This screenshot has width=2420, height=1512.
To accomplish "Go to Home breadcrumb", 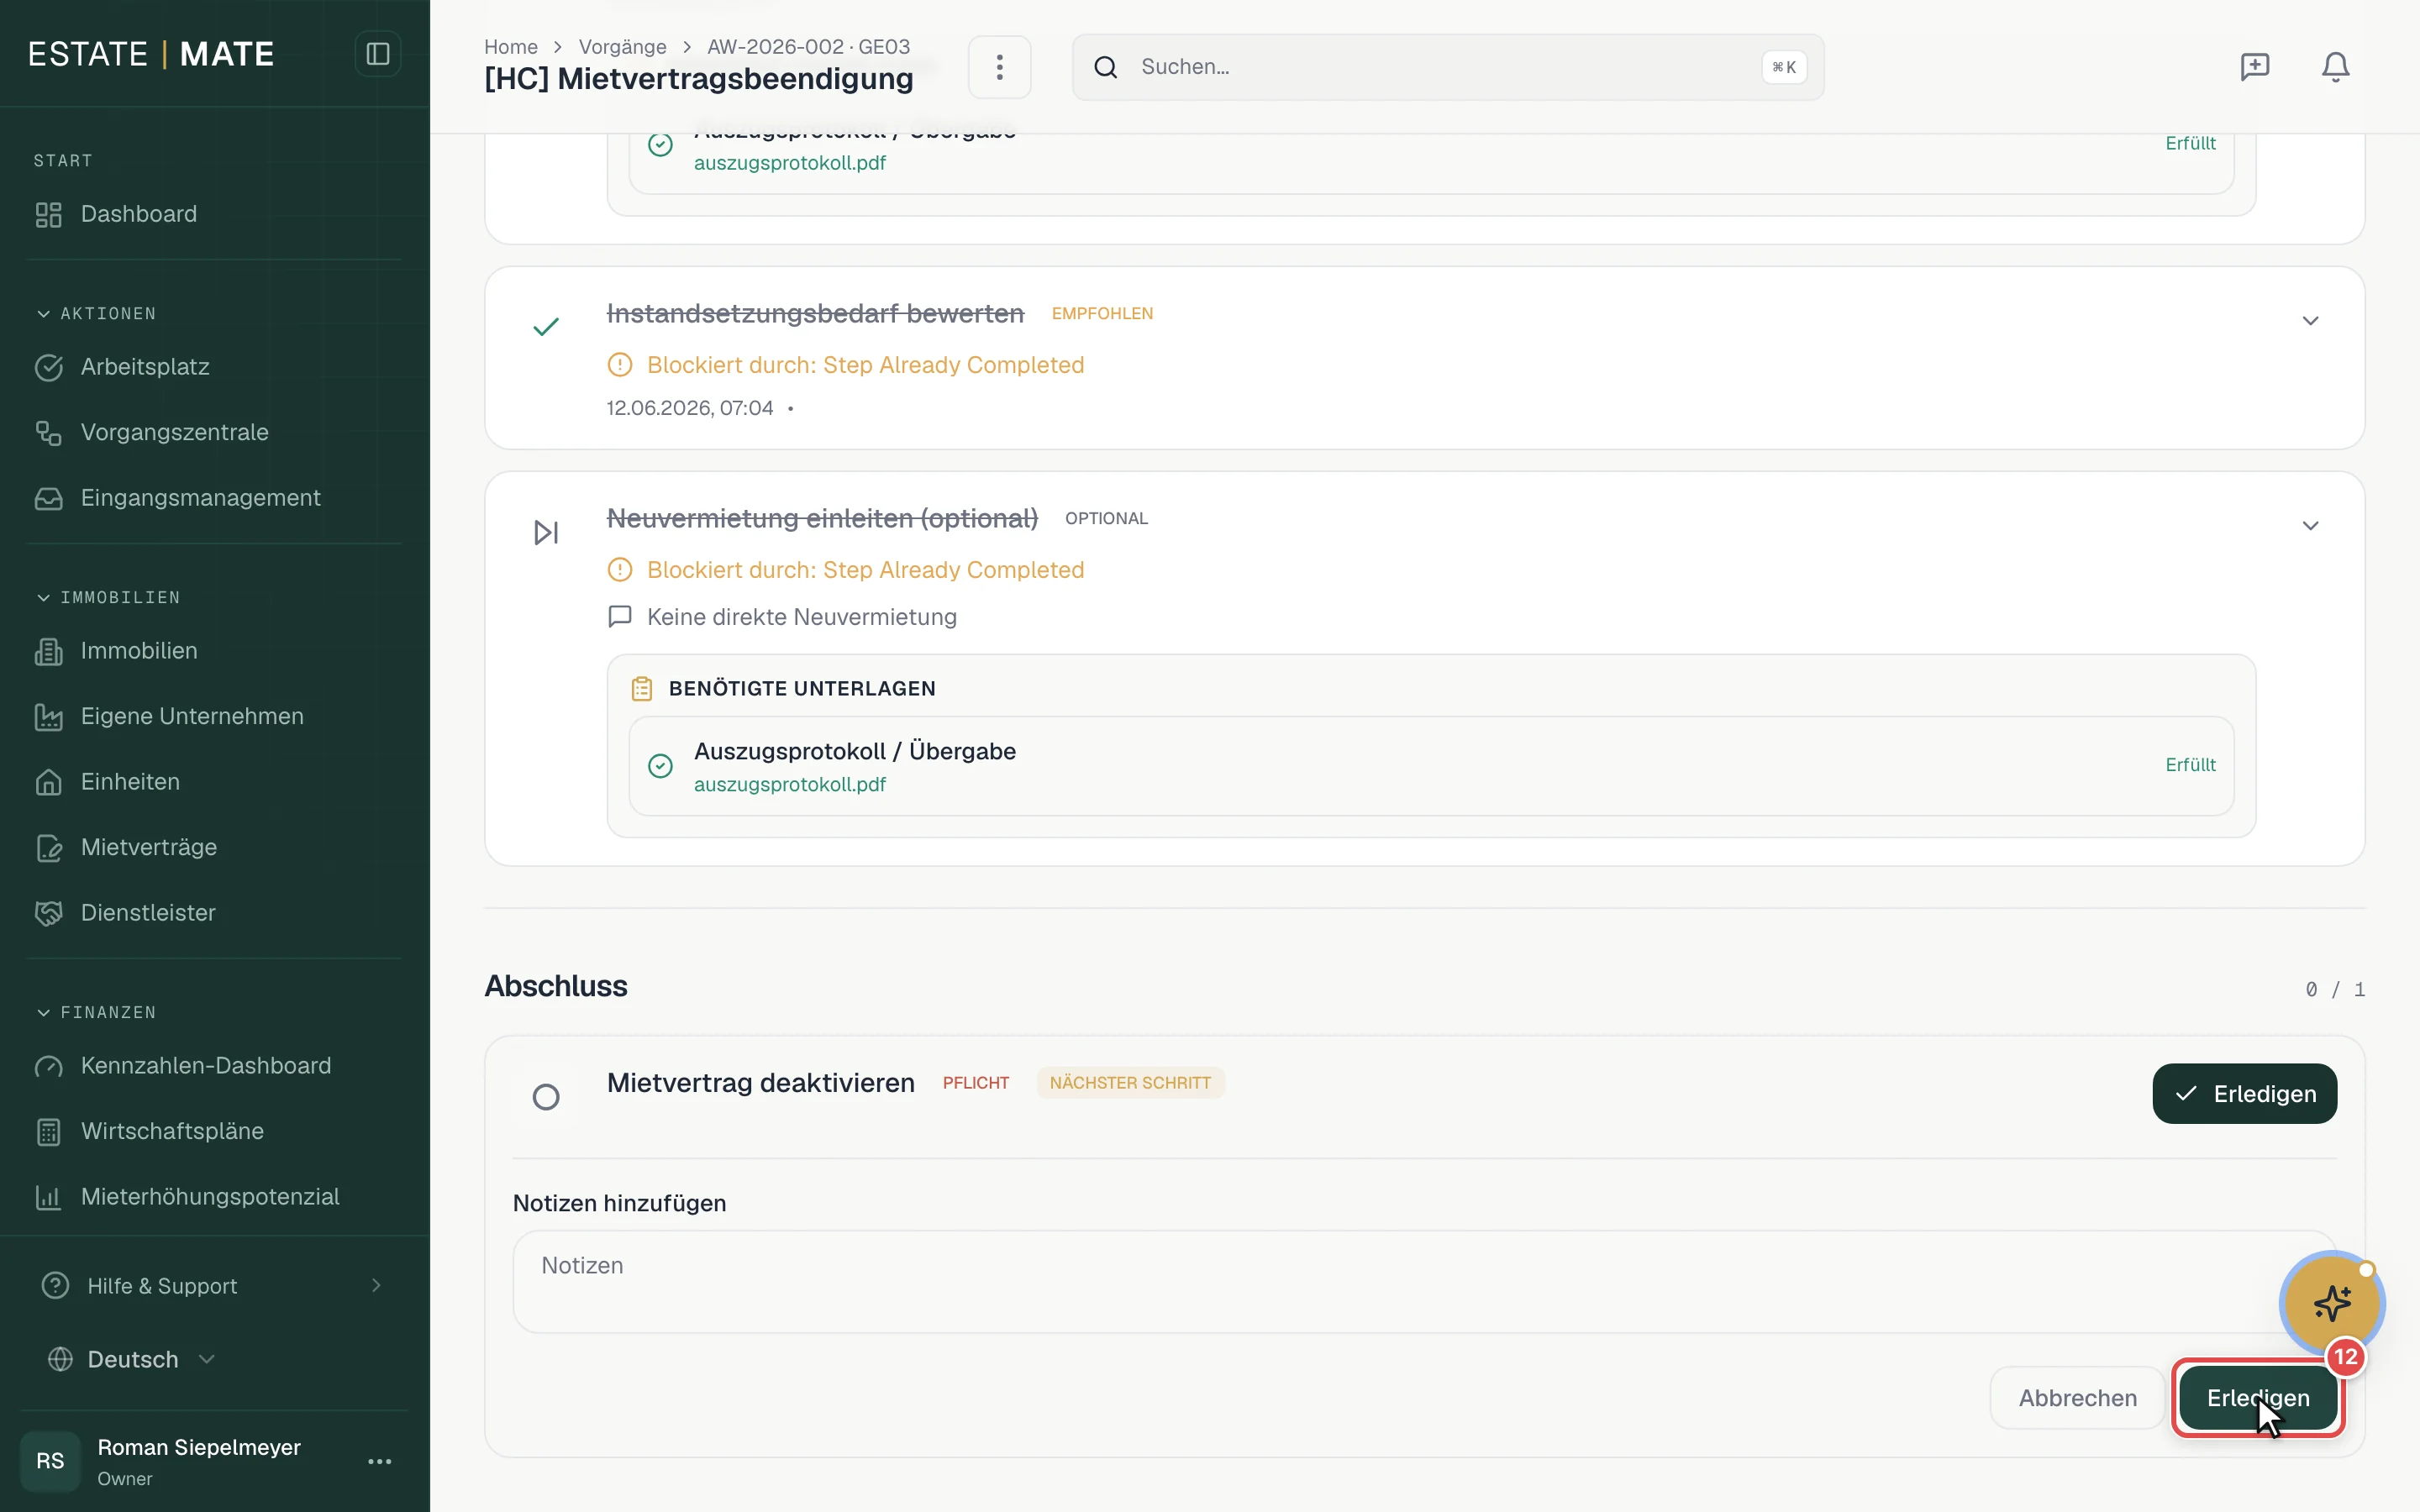I will [x=510, y=47].
